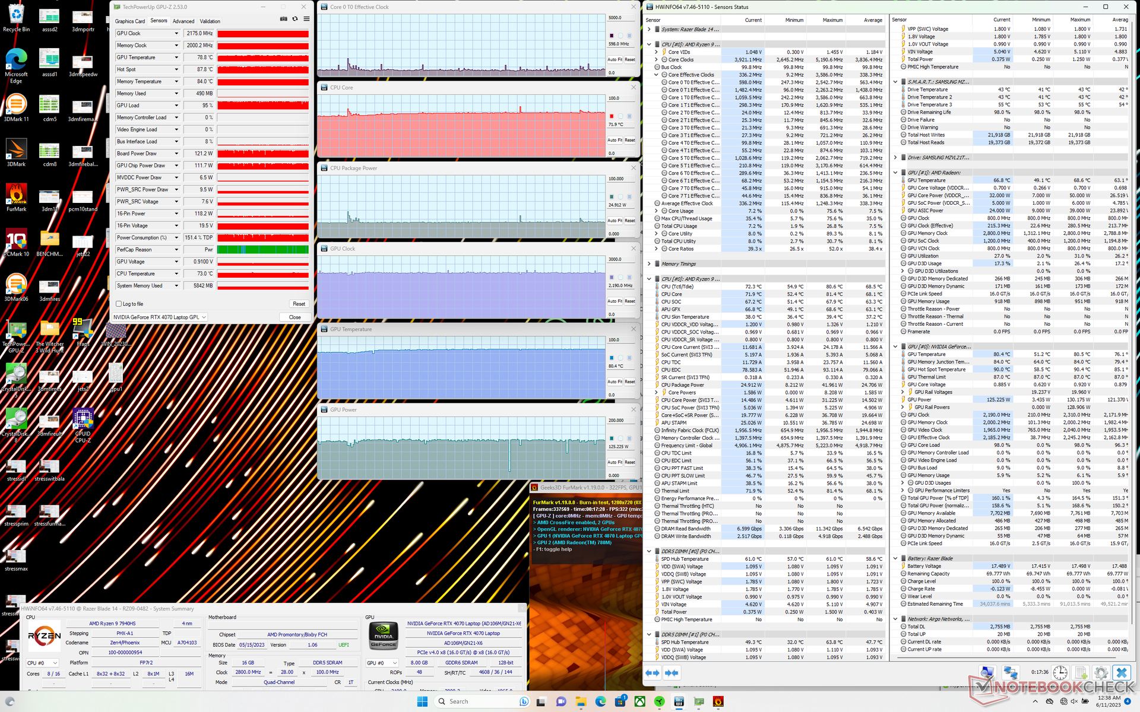Click the HWiNFO reset clock icon
Image resolution: width=1140 pixels, height=712 pixels.
coord(1060,673)
